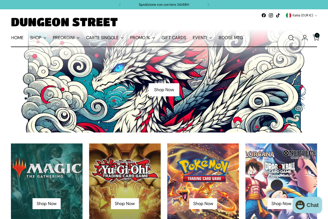
Task: Open the TikTok icon in the header
Action: [x=278, y=15]
